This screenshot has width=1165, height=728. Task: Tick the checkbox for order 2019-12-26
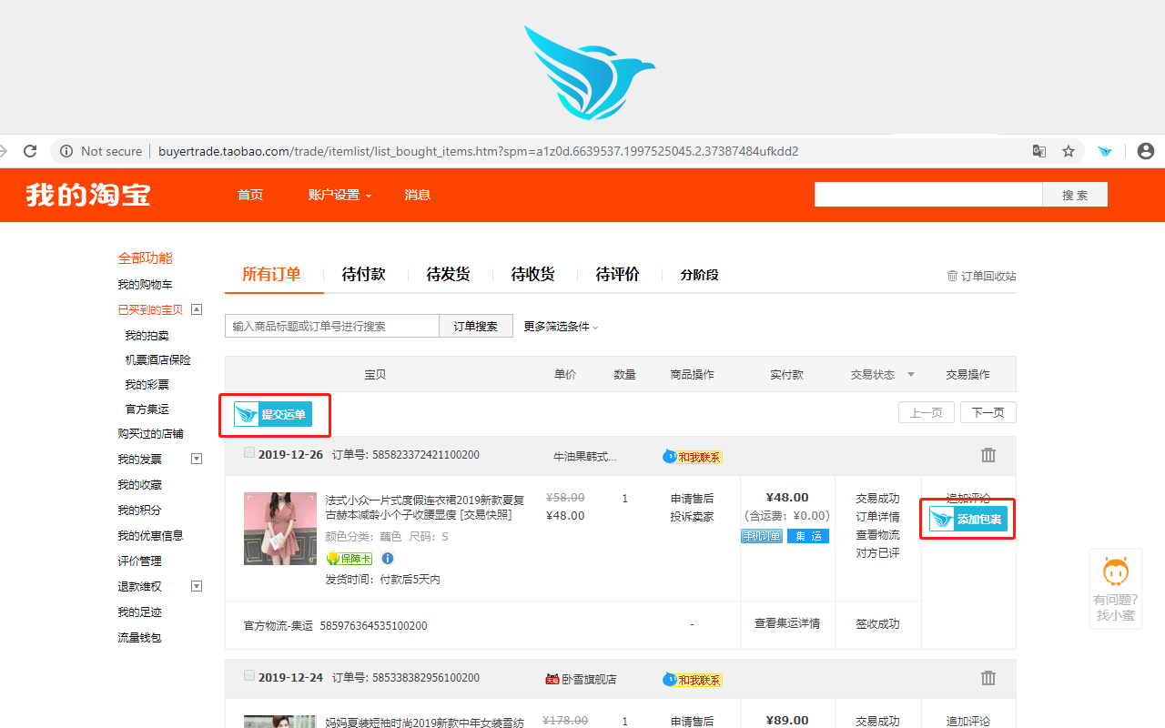[x=249, y=453]
